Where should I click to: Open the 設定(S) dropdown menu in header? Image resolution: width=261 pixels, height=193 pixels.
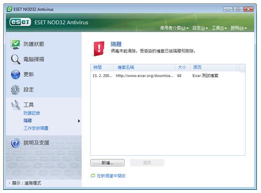coord(200,28)
